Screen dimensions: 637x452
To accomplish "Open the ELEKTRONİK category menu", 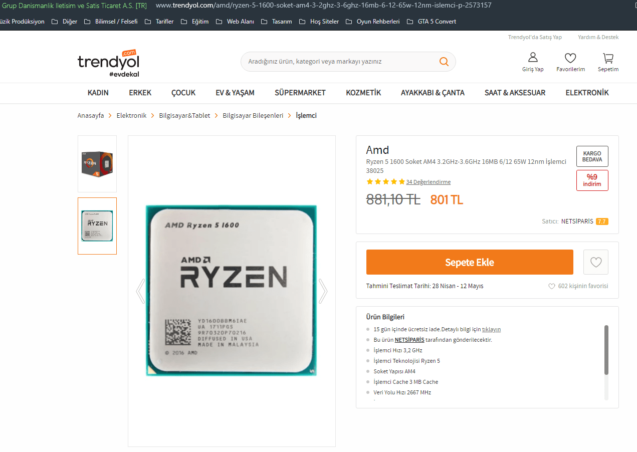I will (x=587, y=93).
